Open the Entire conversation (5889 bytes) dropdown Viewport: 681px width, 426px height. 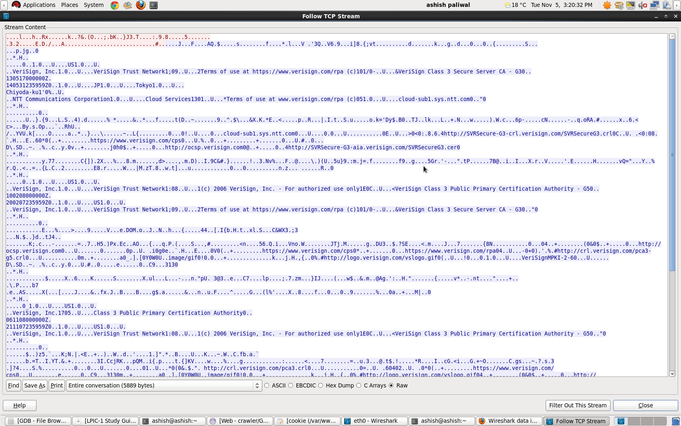point(164,385)
